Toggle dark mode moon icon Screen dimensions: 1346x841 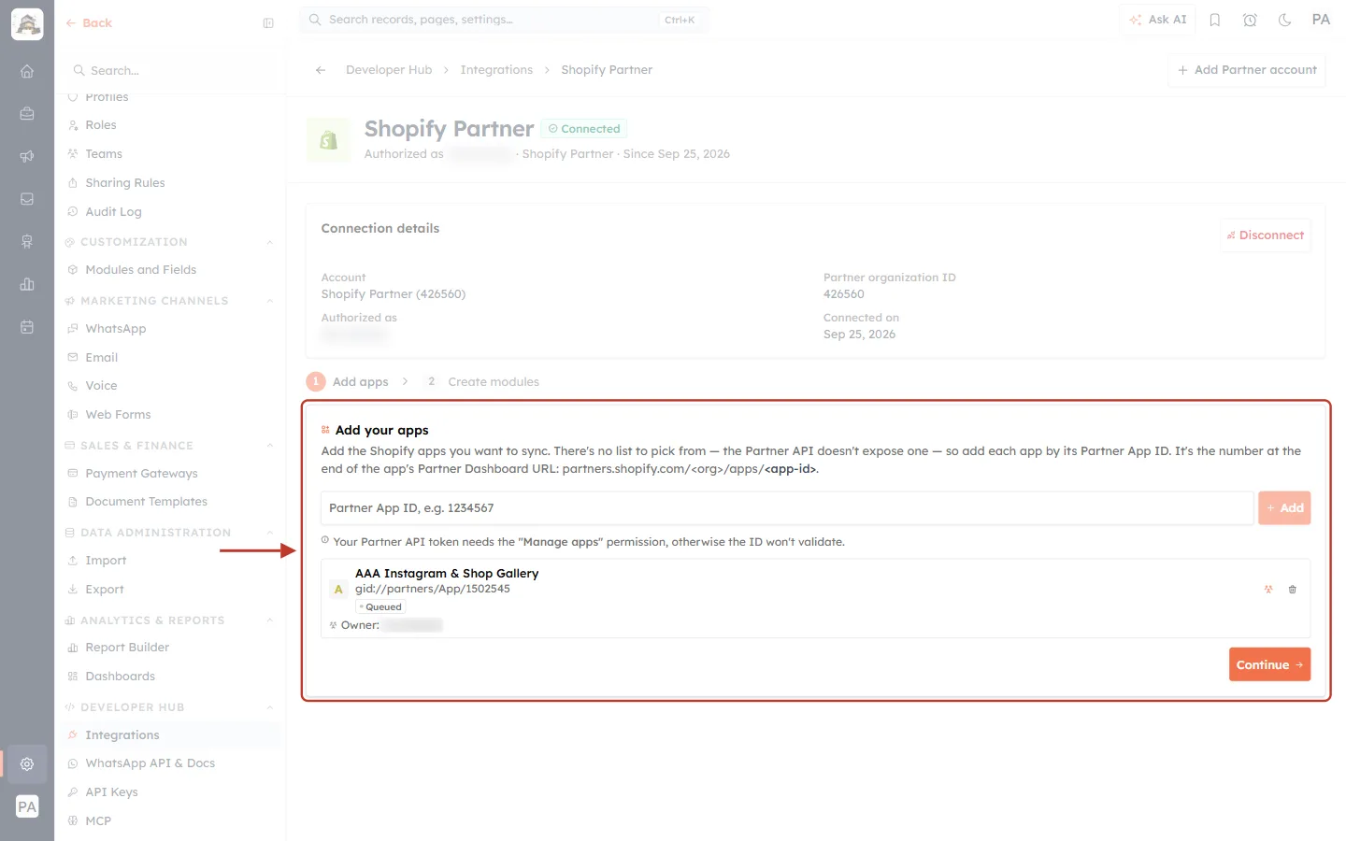click(x=1285, y=20)
